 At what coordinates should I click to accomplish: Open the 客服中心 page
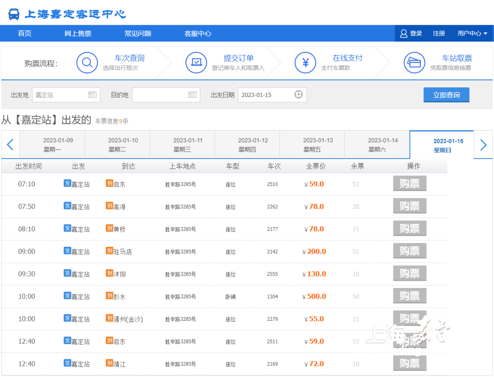pos(198,33)
